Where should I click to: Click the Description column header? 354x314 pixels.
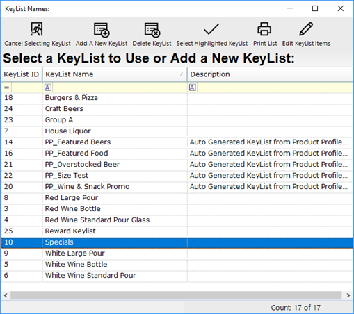click(x=270, y=74)
